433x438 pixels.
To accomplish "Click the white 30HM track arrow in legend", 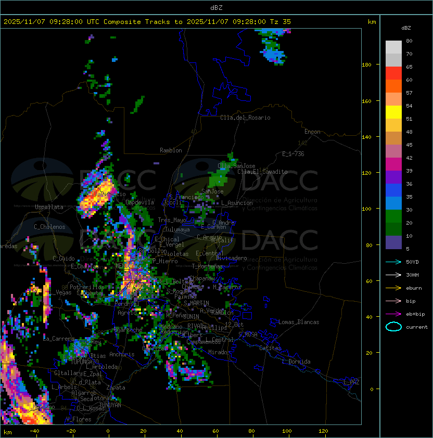I will coord(393,275).
